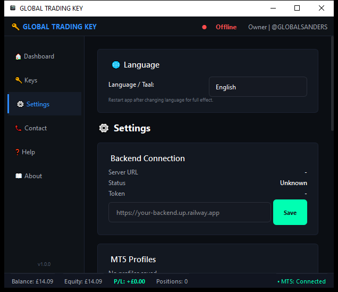Close the Global Trading Key window

322,8
